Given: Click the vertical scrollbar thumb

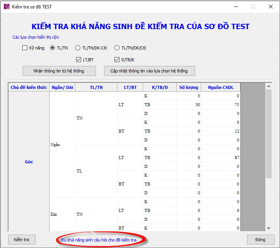Looking at the screenshot, I should (269, 134).
